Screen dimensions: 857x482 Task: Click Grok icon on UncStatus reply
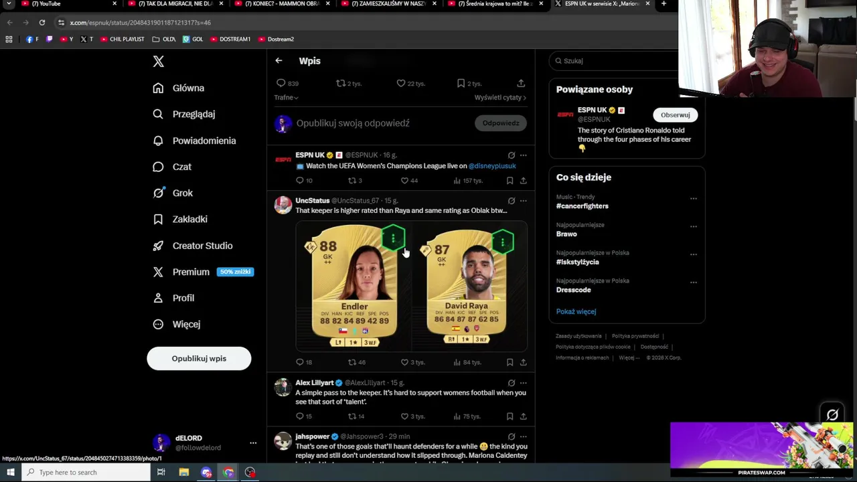tap(512, 200)
